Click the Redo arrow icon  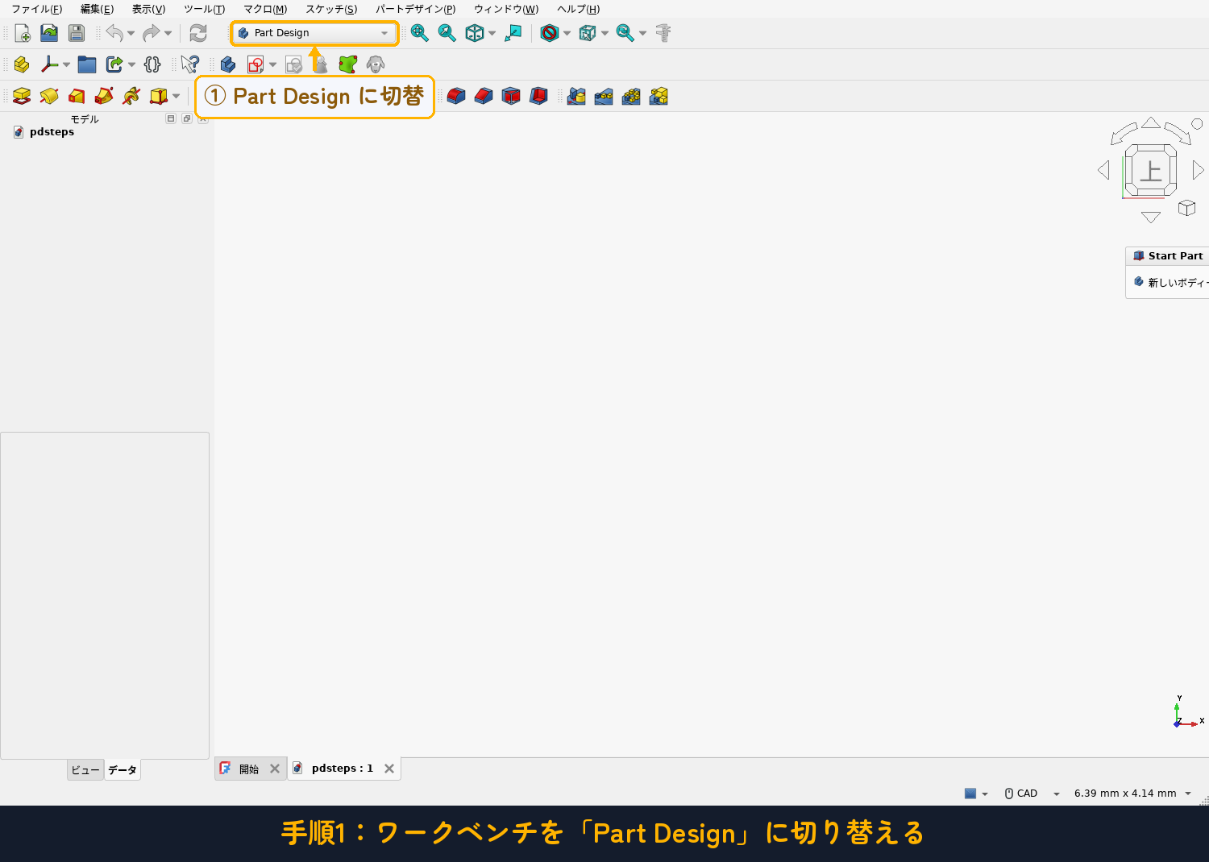pos(151,33)
